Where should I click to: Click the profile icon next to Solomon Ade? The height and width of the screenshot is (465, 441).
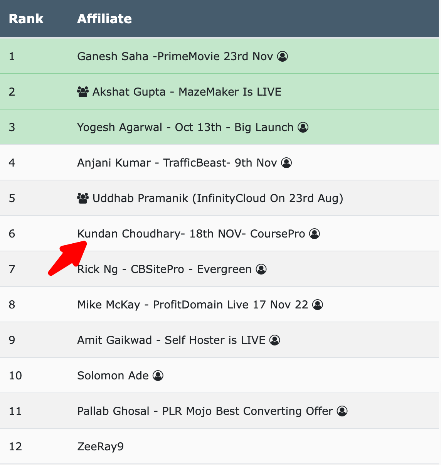(158, 376)
